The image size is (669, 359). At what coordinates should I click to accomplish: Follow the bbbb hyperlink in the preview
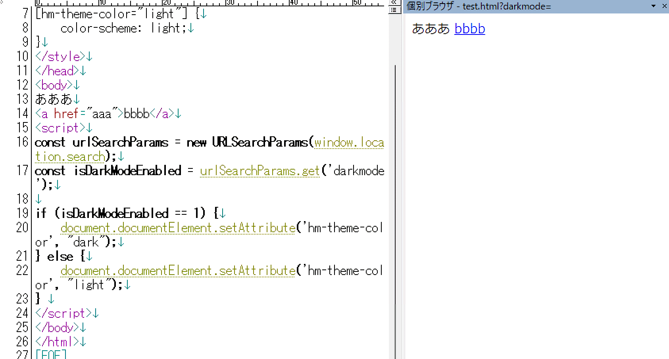(x=469, y=29)
